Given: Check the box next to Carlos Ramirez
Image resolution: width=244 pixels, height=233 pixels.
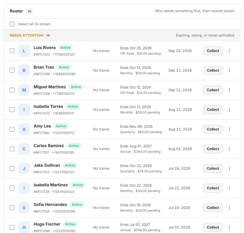Looking at the screenshot, I should (x=12, y=149).
